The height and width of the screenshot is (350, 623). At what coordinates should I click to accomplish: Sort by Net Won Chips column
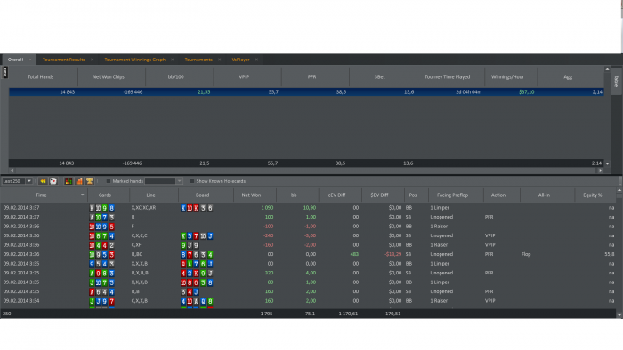click(x=109, y=77)
